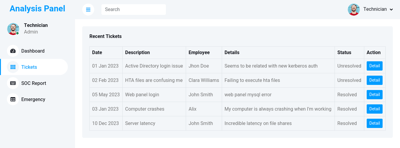Expand the Technician dropdown chevron
This screenshot has width=400, height=148.
391,10
